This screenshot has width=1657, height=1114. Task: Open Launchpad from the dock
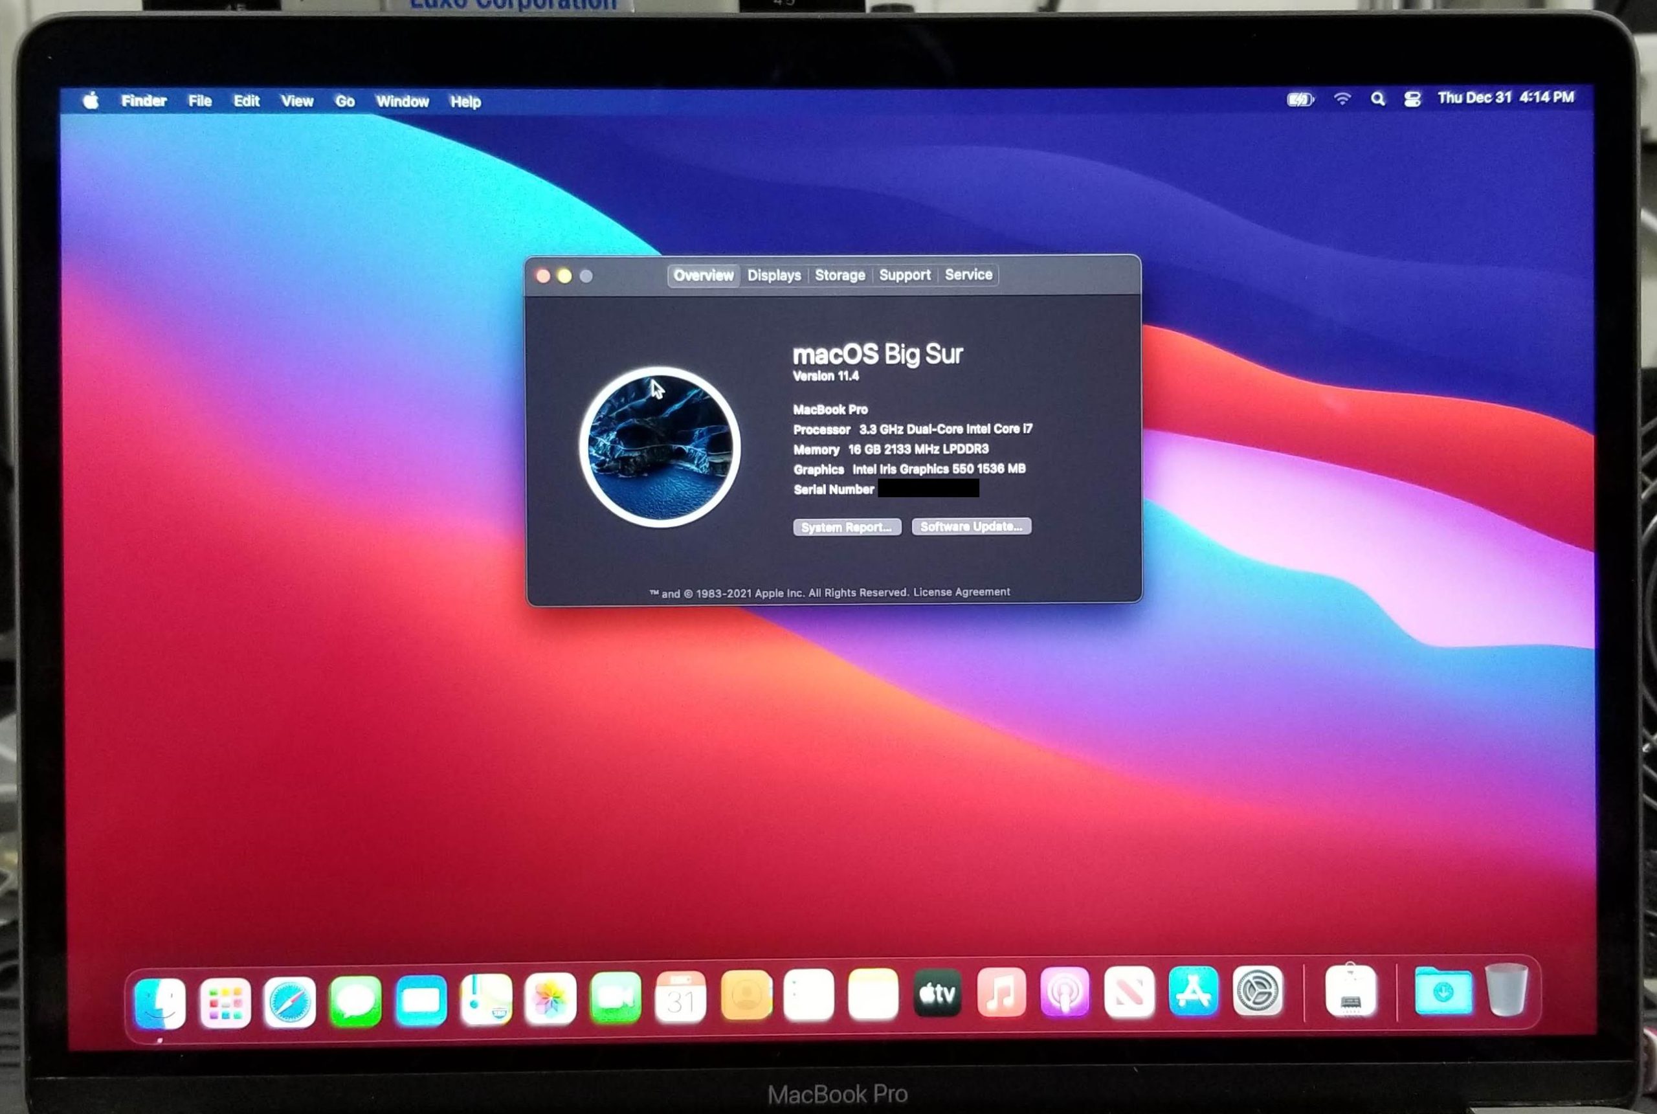pos(225,1003)
